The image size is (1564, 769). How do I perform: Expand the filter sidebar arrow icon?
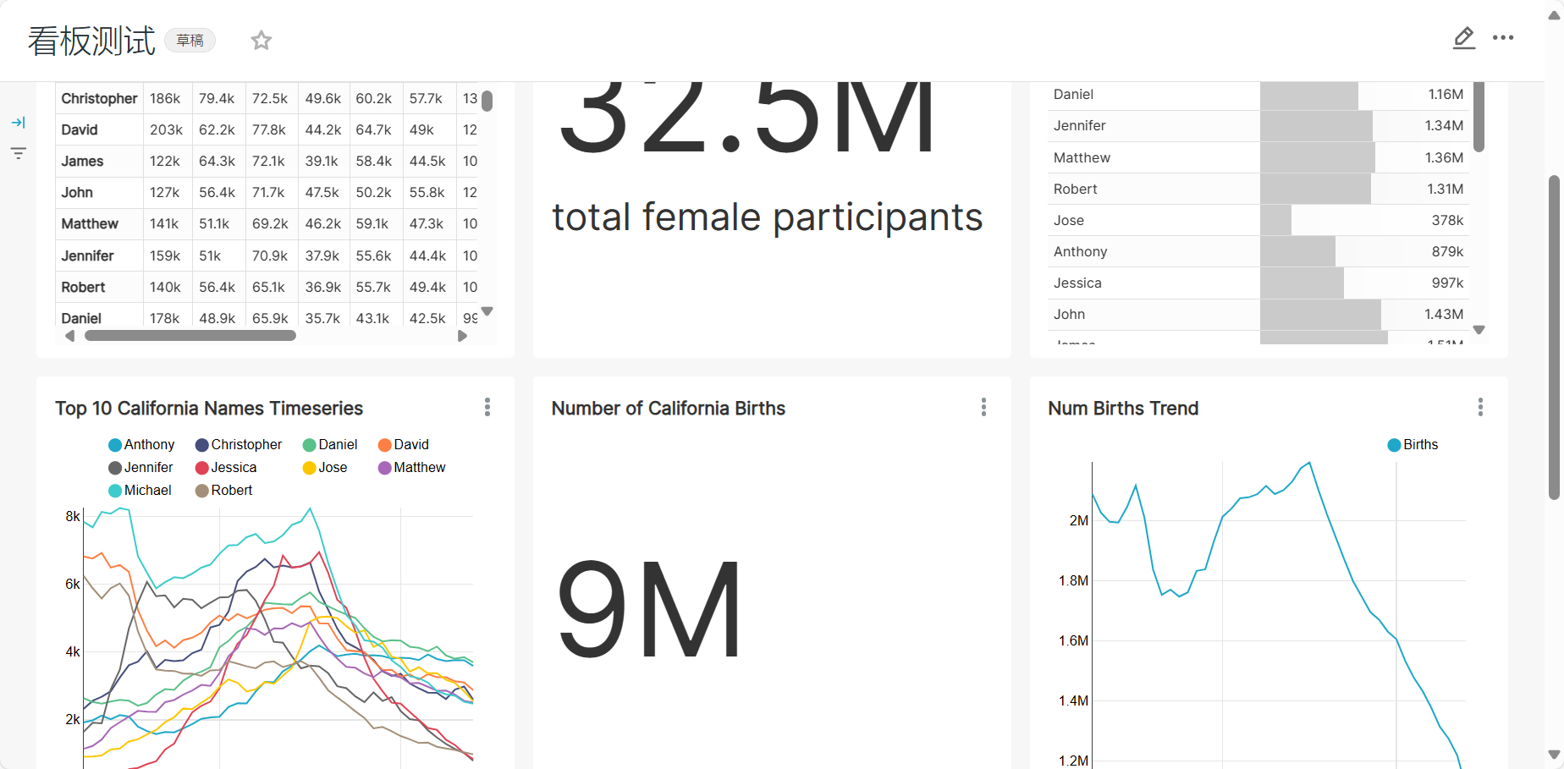[19, 123]
